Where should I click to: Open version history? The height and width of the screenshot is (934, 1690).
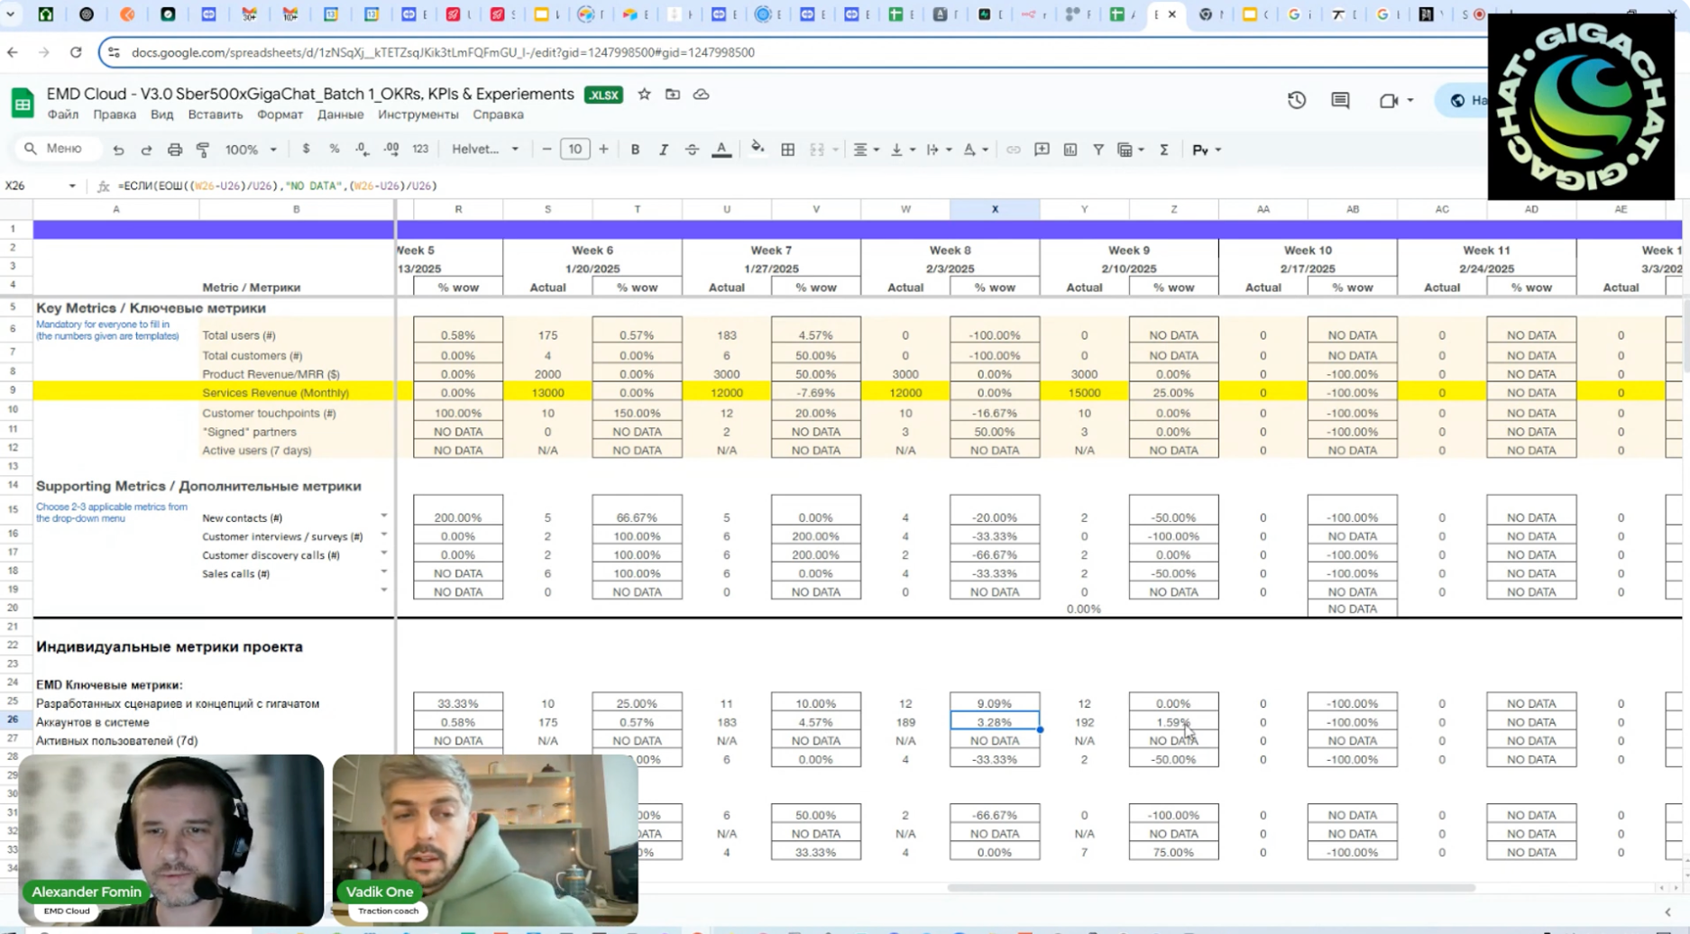point(1297,100)
